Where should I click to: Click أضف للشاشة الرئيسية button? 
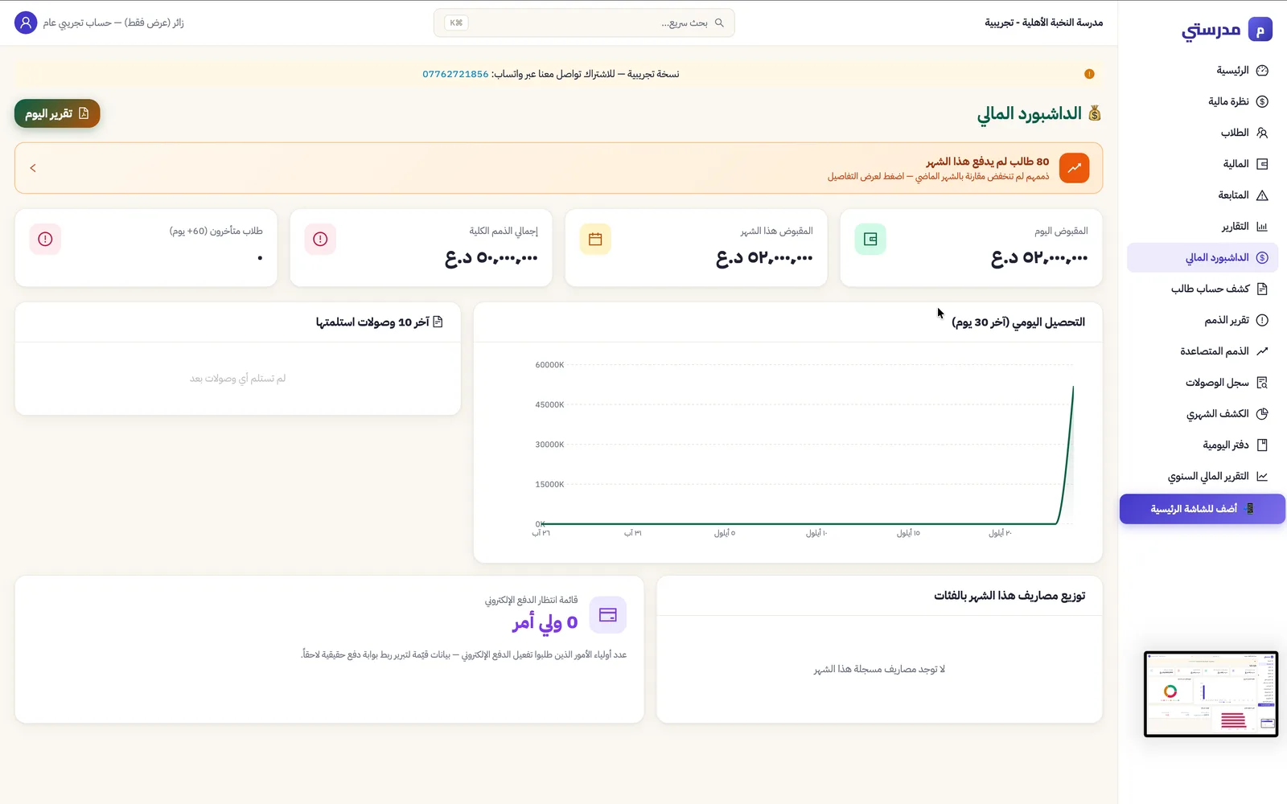[x=1203, y=509]
